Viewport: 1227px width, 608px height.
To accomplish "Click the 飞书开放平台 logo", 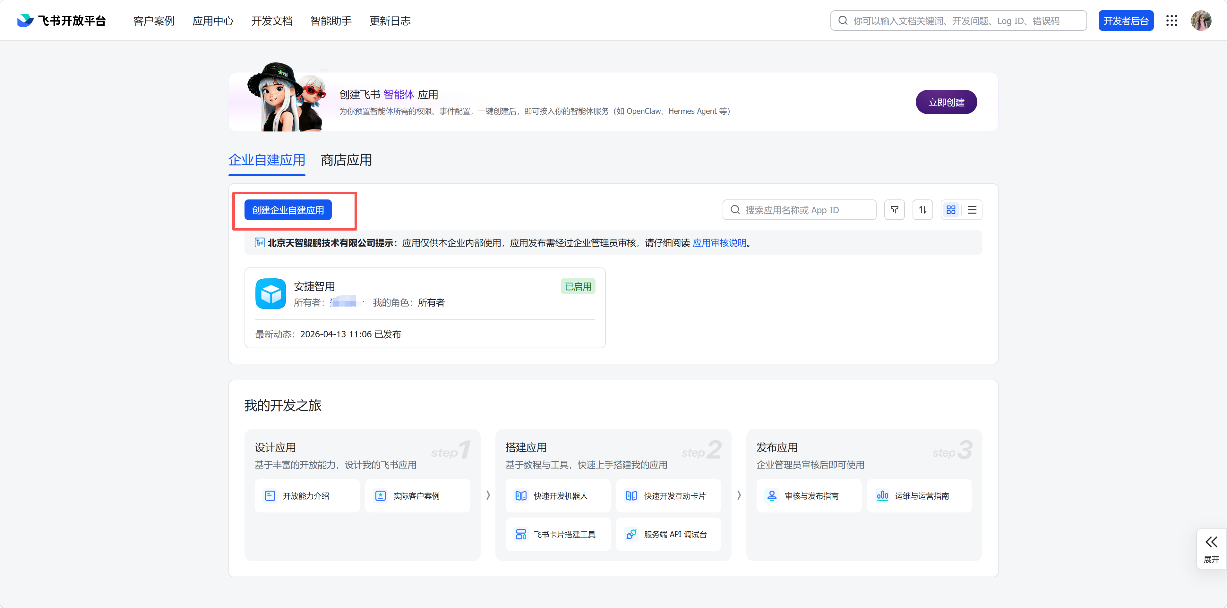I will [61, 21].
